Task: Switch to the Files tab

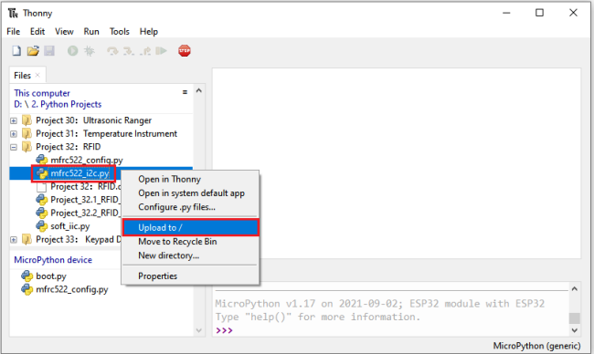Action: [x=22, y=75]
